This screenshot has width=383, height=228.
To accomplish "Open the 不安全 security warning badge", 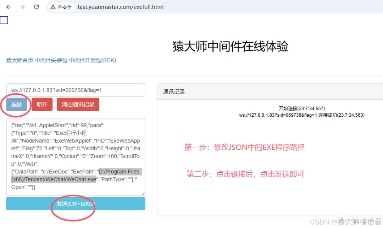I will tap(61, 7).
